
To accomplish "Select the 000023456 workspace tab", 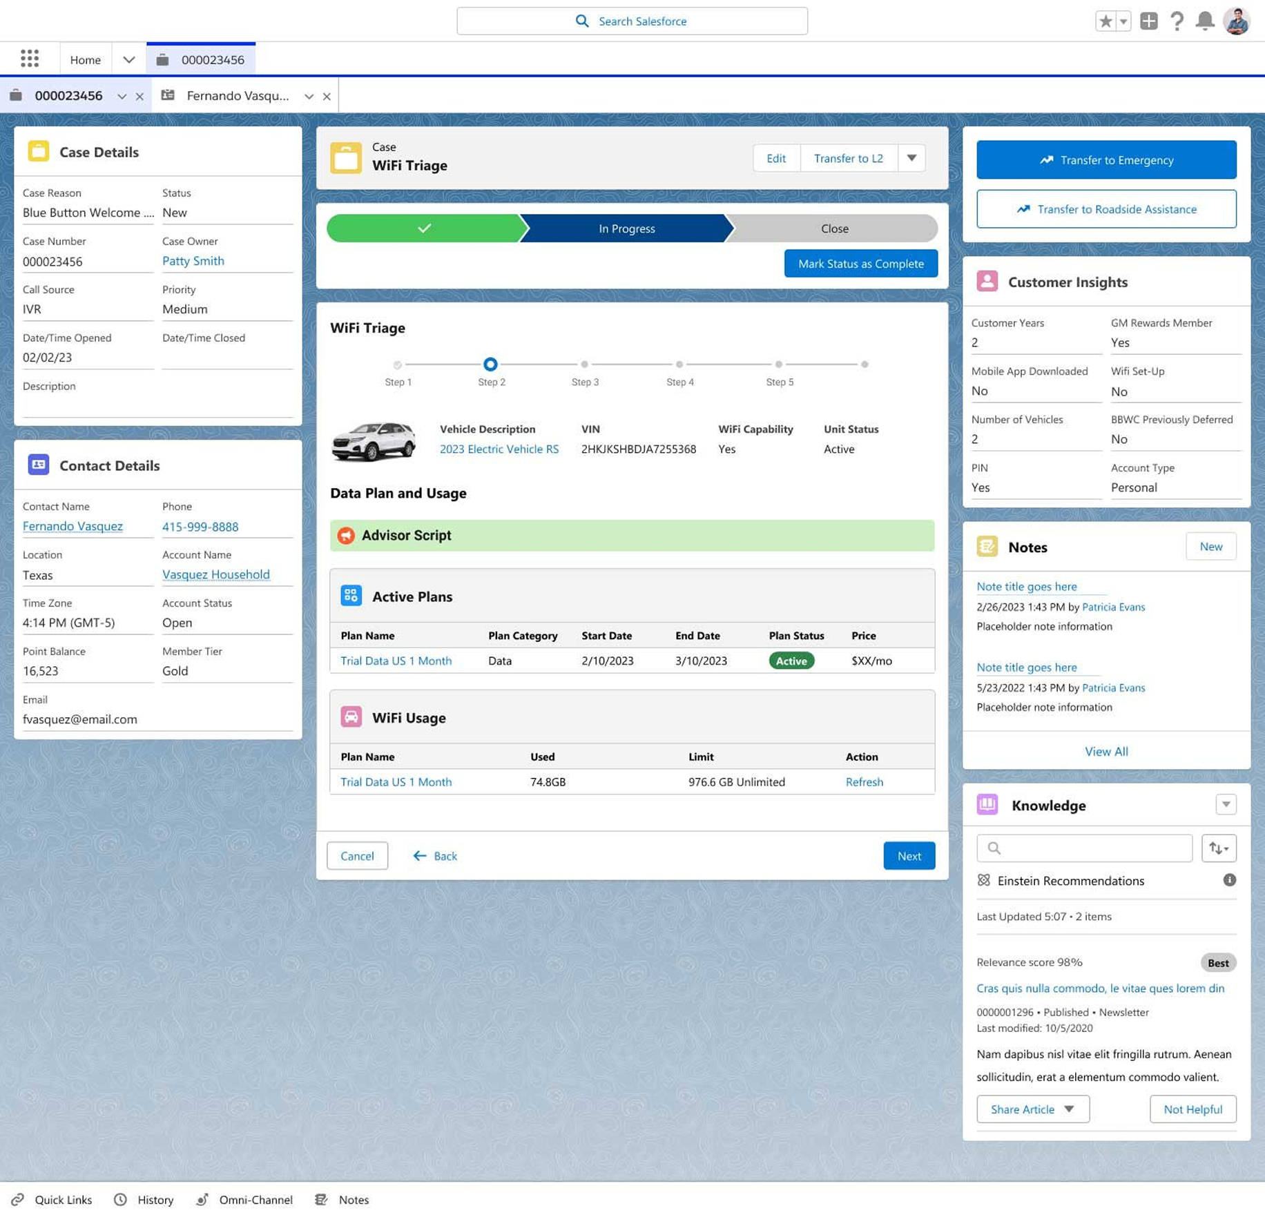I will click(x=201, y=59).
